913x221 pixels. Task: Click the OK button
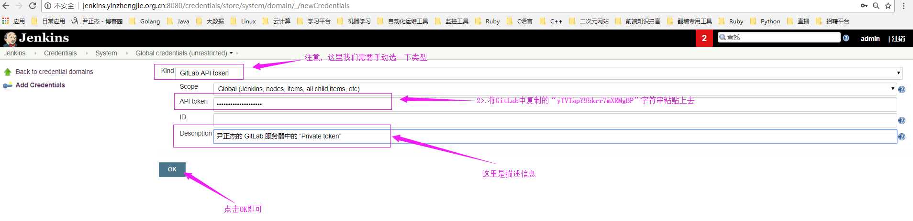pos(172,169)
